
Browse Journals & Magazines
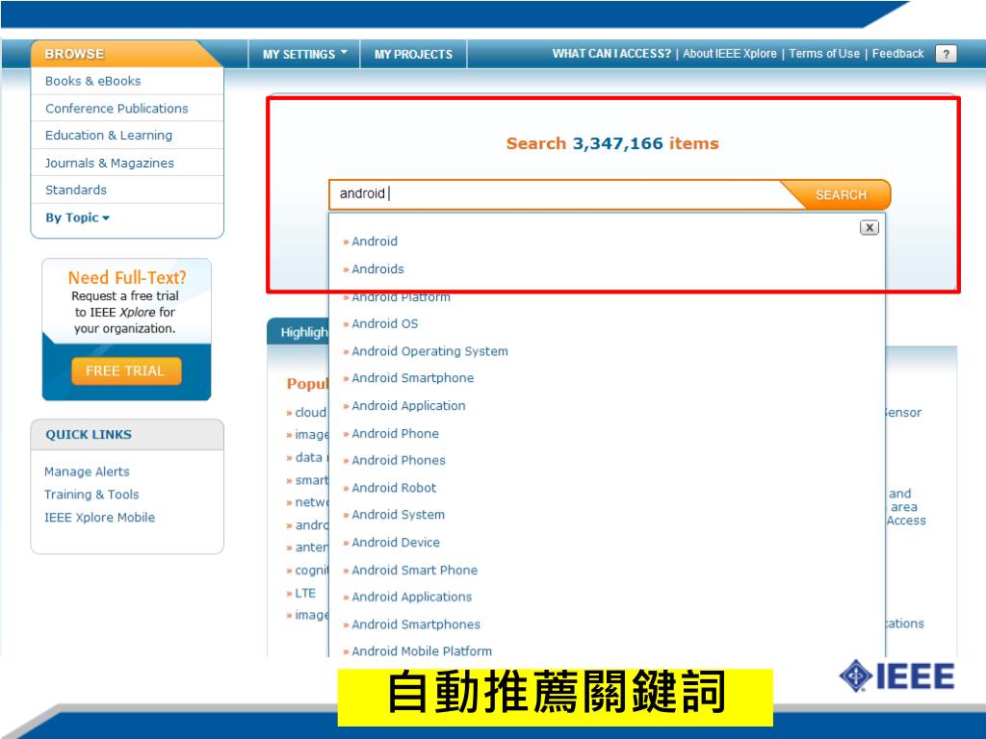(x=110, y=163)
